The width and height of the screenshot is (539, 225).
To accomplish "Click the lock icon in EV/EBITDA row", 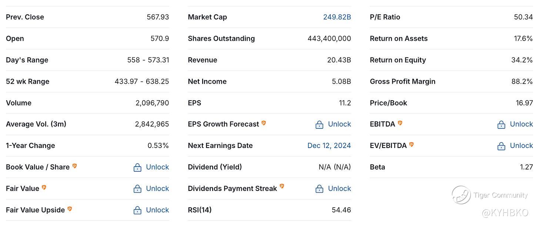I will [501, 146].
